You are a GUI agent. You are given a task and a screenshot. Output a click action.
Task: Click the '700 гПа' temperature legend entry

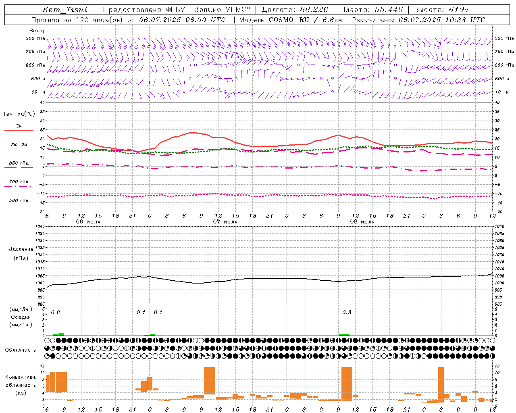[19, 182]
